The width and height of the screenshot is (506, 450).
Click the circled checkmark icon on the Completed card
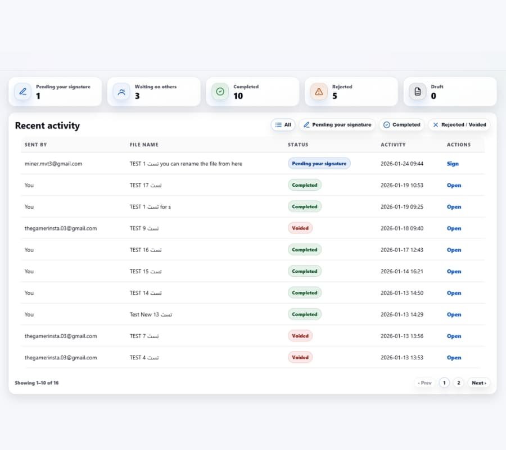pyautogui.click(x=220, y=91)
